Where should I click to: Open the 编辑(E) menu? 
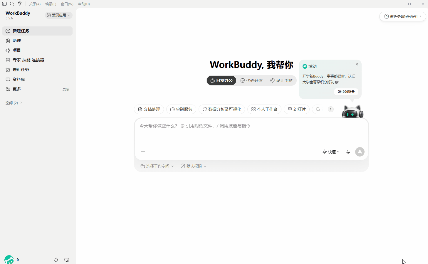point(51,4)
